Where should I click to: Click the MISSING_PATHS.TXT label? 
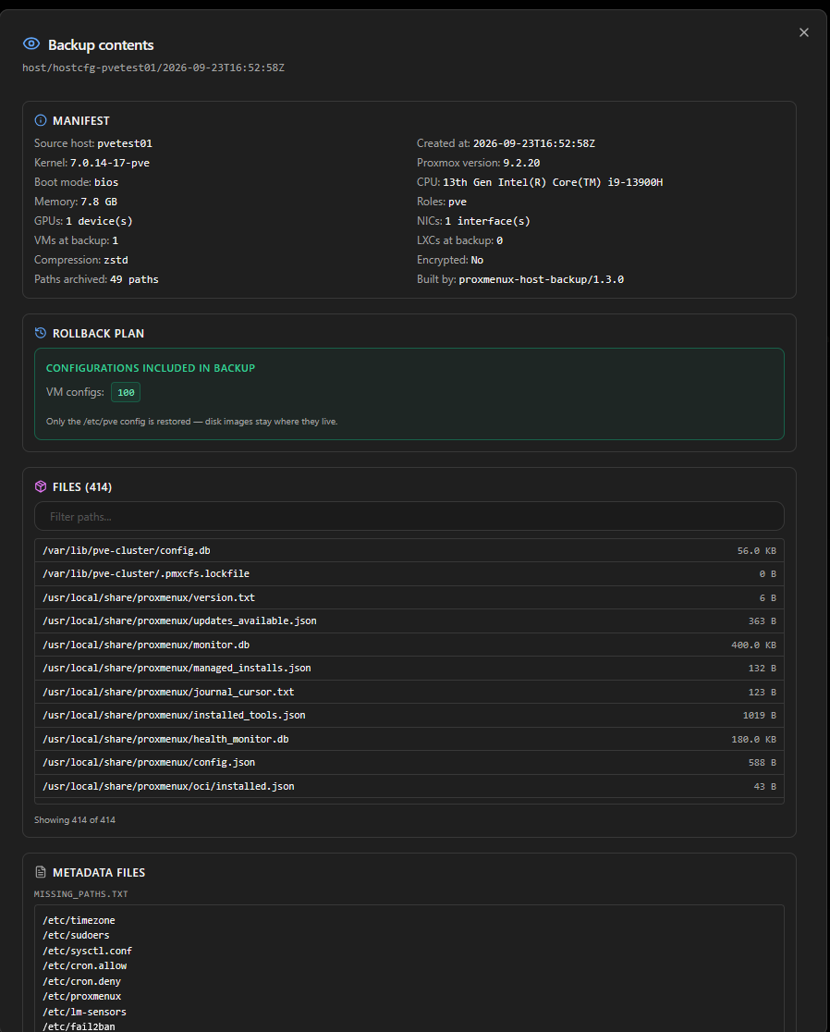tap(81, 894)
